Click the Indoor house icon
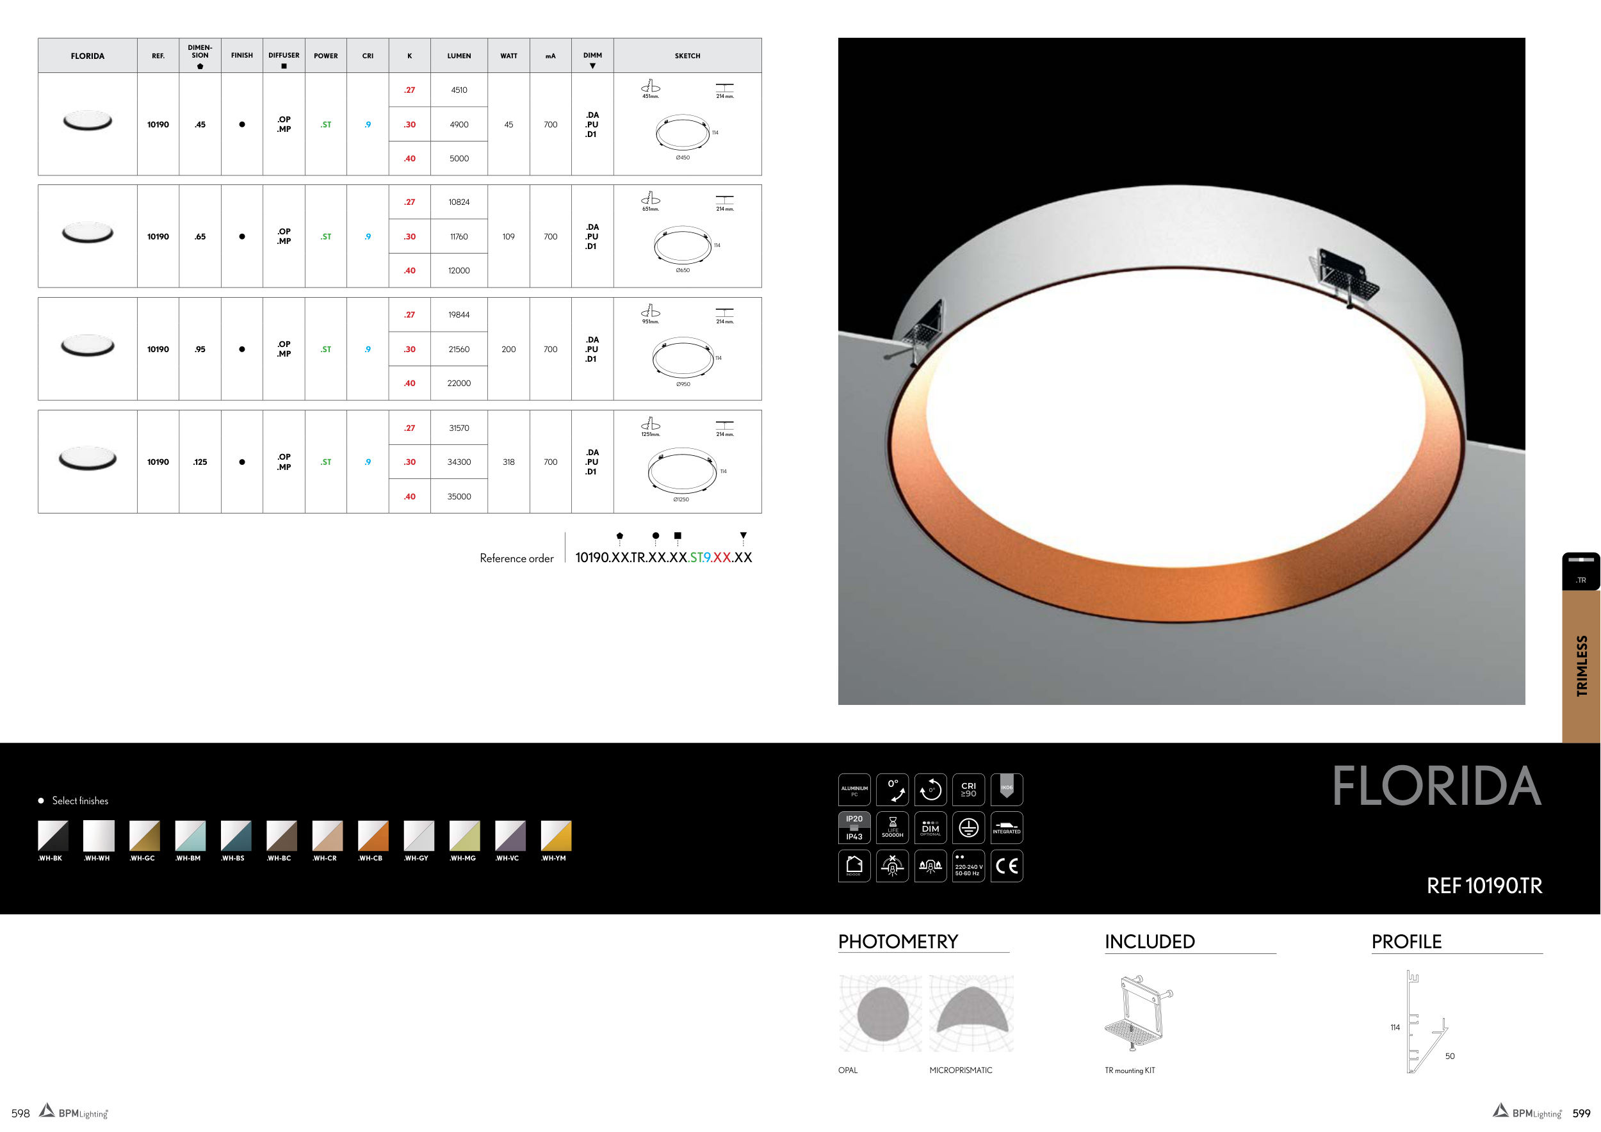 [x=854, y=866]
